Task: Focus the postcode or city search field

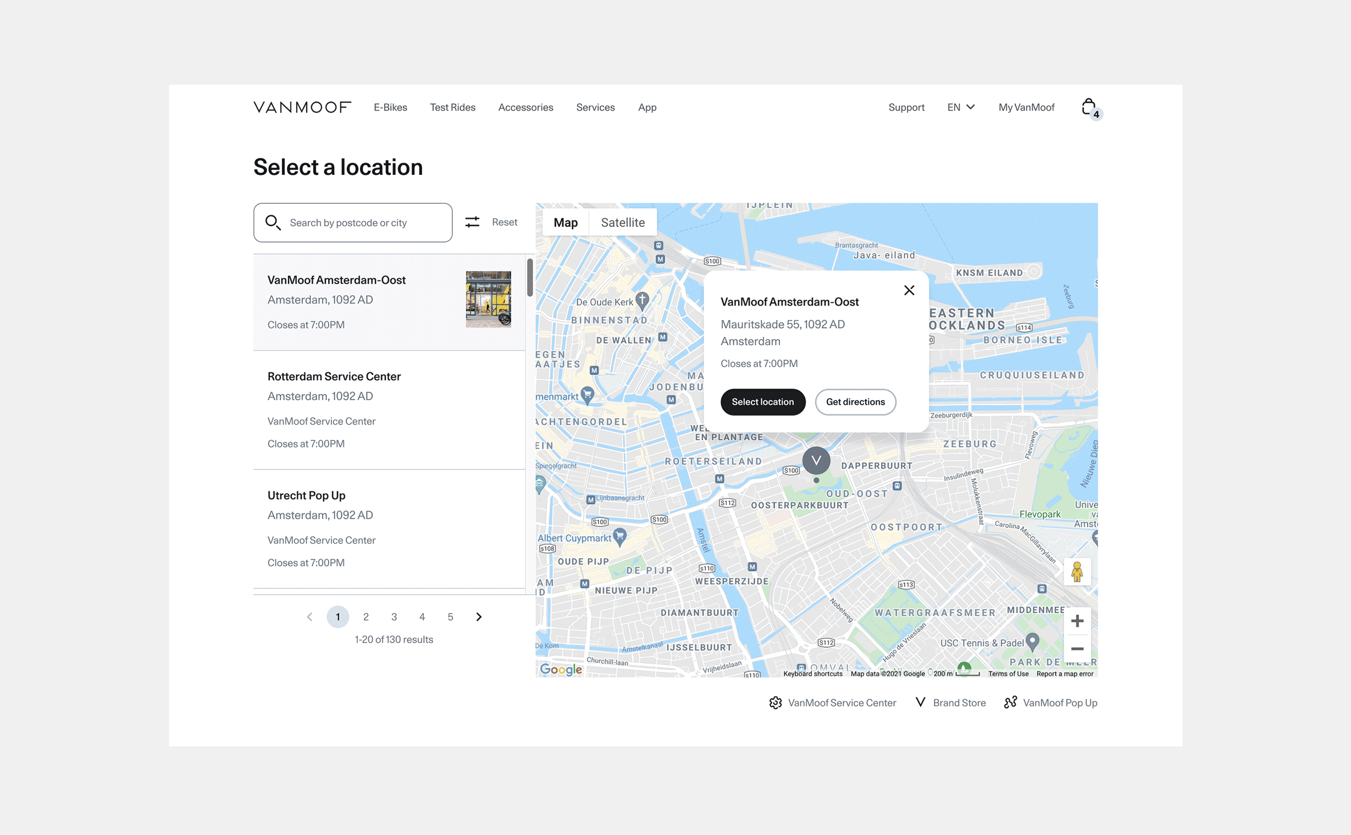Action: pos(353,223)
